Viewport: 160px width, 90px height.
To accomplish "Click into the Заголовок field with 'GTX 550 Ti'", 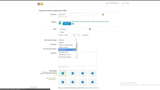I will point(79,14).
